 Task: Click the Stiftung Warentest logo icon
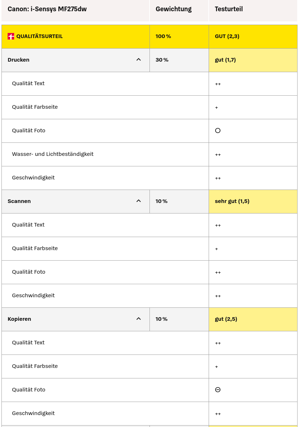point(11,36)
